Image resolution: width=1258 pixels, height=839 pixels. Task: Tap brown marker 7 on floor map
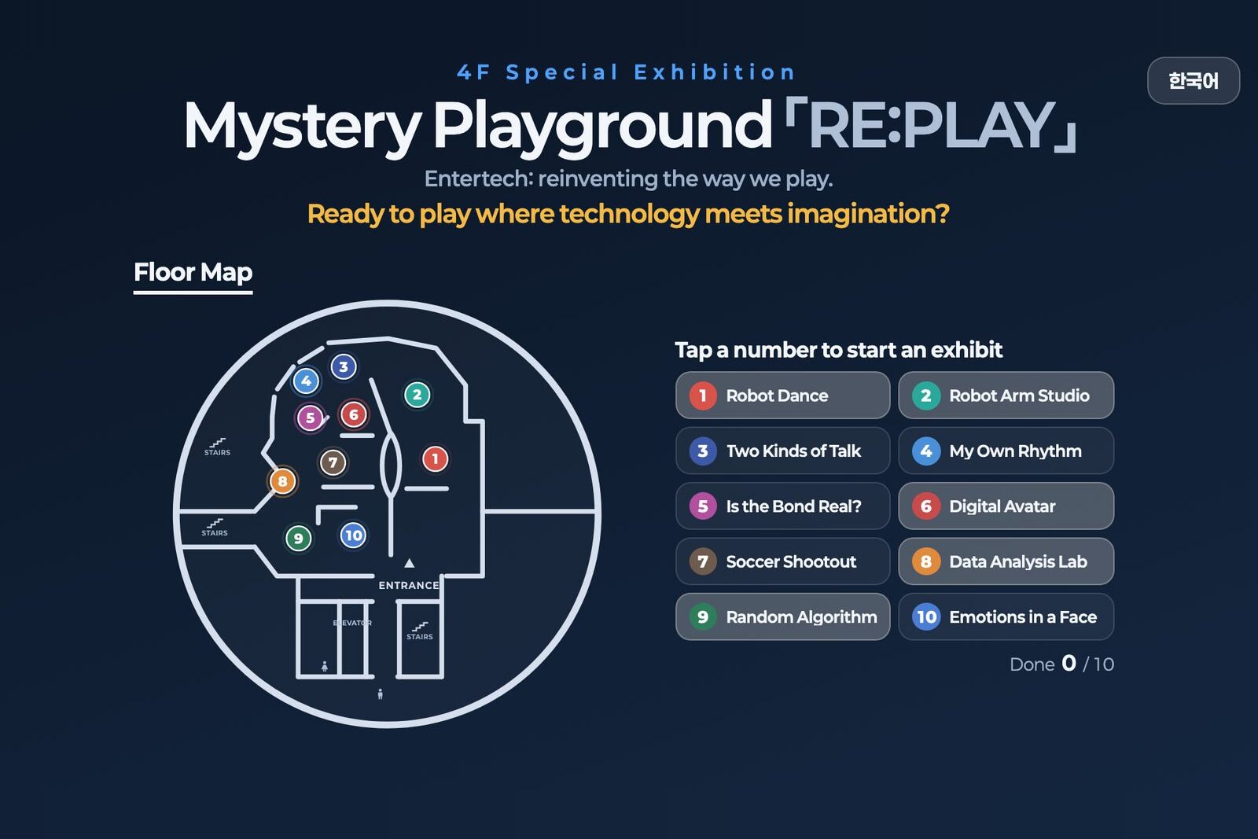(333, 462)
